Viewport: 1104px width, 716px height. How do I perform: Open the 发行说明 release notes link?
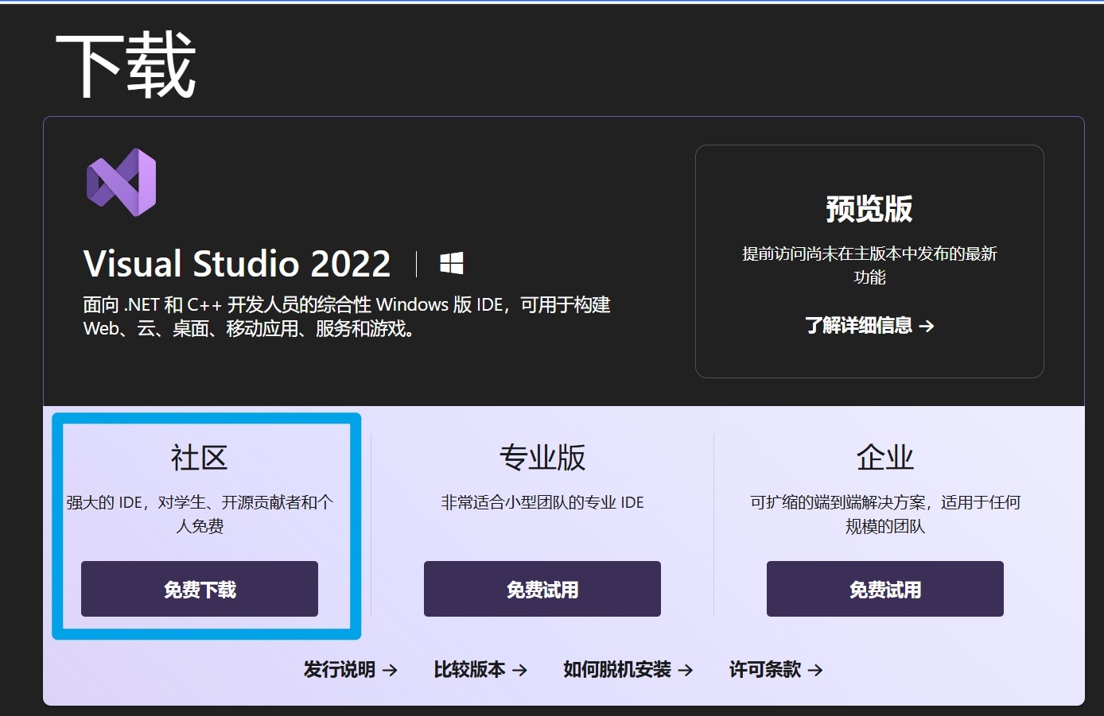click(x=340, y=670)
